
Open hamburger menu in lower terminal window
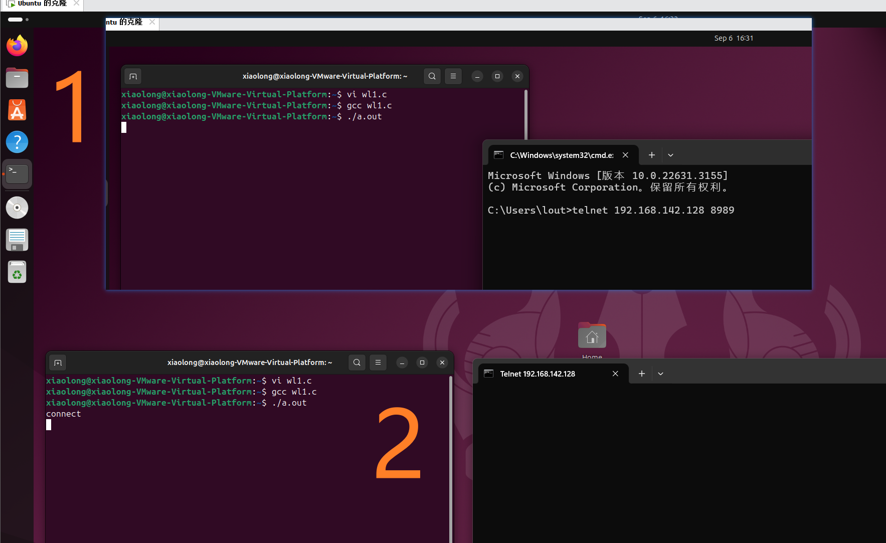pyautogui.click(x=378, y=363)
